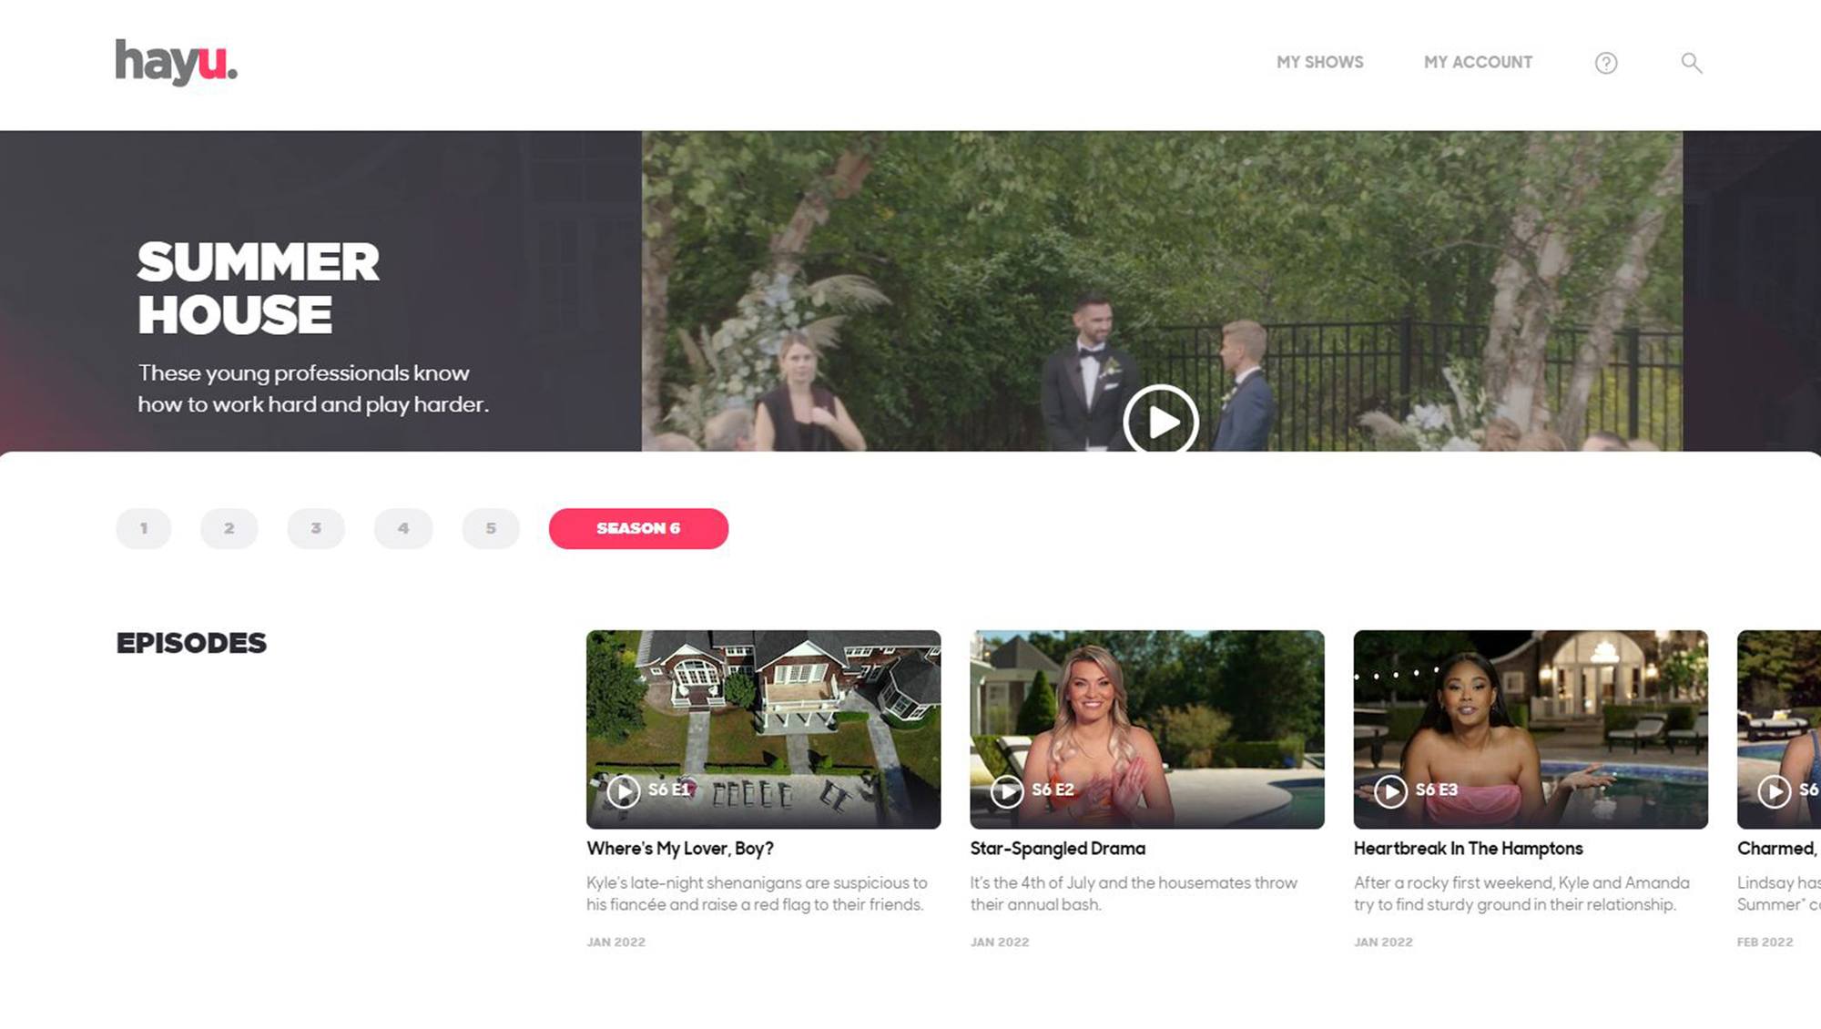Play episode S6 E2 via play icon

tap(1007, 790)
